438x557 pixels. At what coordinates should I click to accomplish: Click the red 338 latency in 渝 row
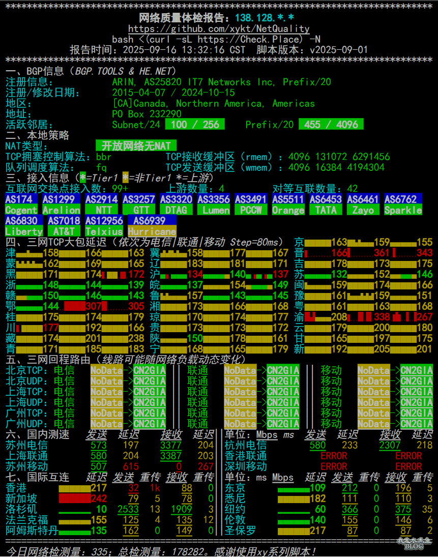pos(382,317)
